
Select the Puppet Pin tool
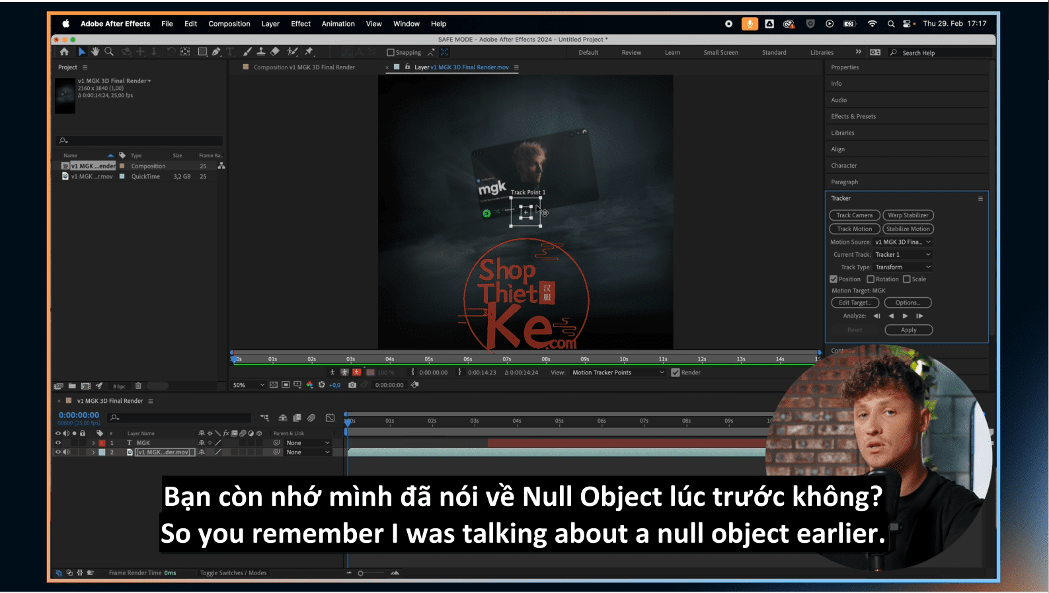coord(309,52)
